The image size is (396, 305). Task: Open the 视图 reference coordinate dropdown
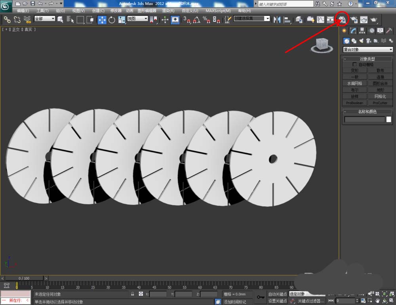137,19
